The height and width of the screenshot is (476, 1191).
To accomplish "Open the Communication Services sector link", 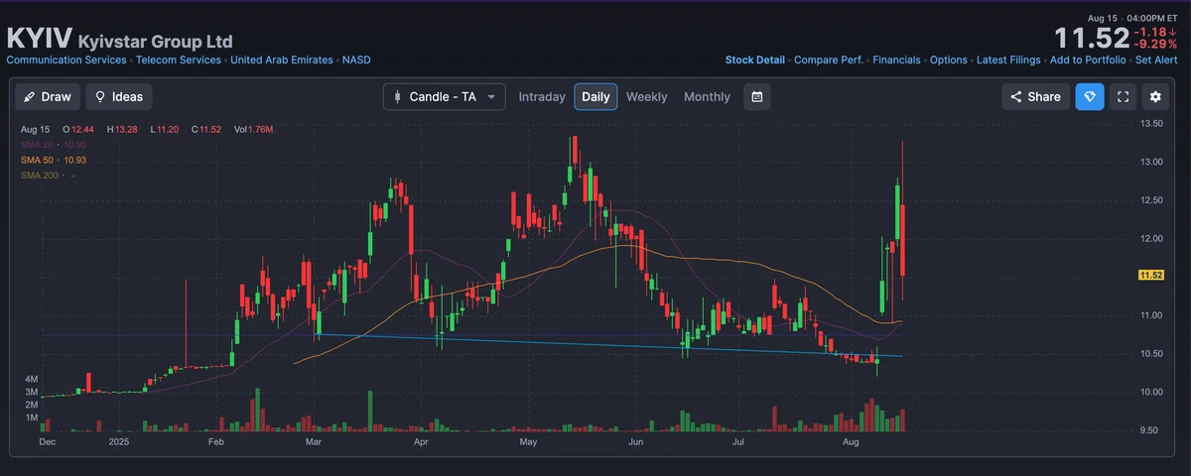I will [66, 60].
